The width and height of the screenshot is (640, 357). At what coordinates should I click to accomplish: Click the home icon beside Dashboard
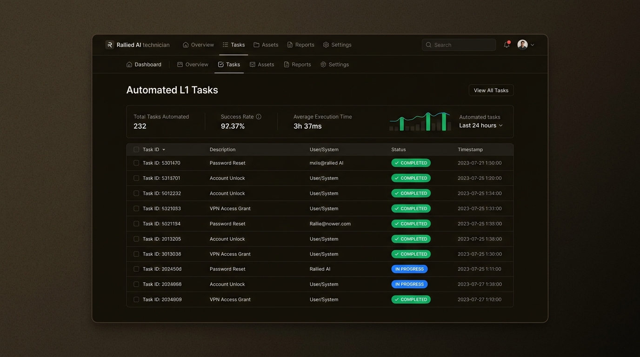[x=129, y=65]
